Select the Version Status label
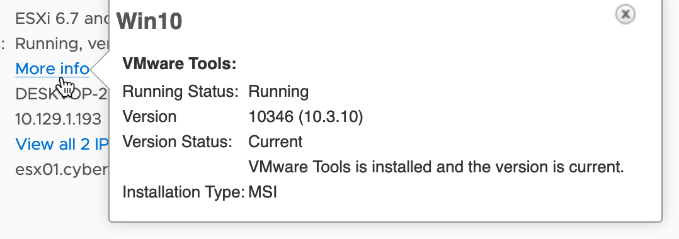The image size is (679, 239). coord(178,142)
